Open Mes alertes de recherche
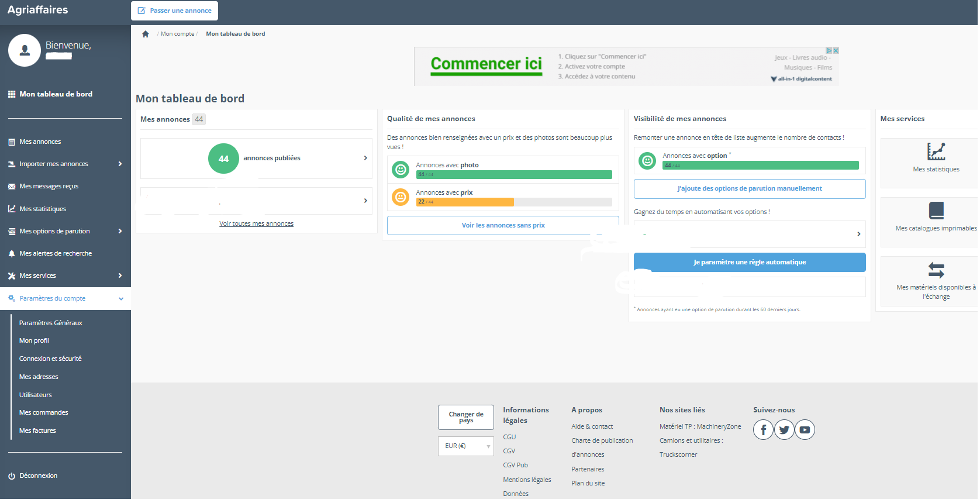Screen dimensions: 980x503 pos(56,254)
